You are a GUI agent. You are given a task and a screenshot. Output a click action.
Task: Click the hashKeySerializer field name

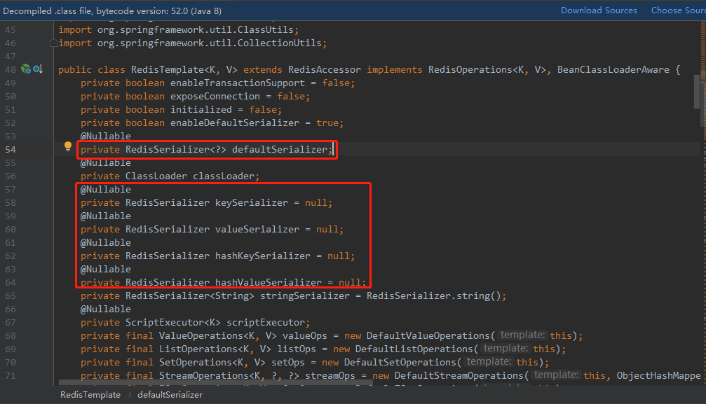(x=262, y=256)
